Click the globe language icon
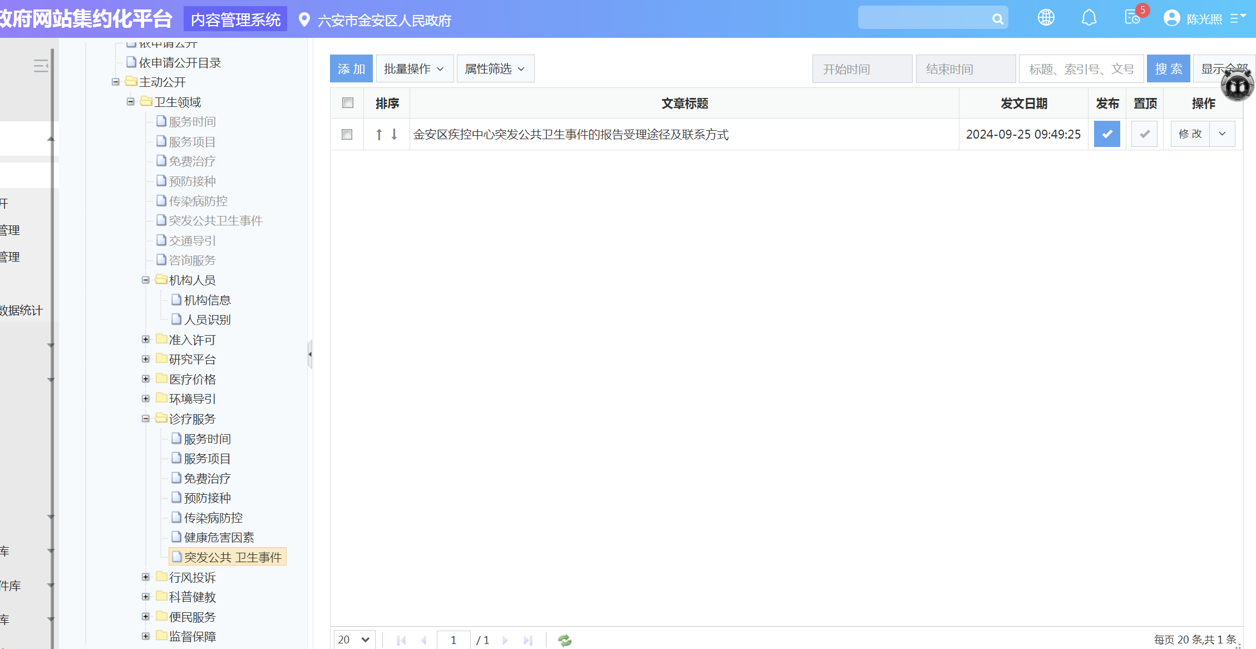Screen dimensions: 1256x649 [x=1046, y=18]
